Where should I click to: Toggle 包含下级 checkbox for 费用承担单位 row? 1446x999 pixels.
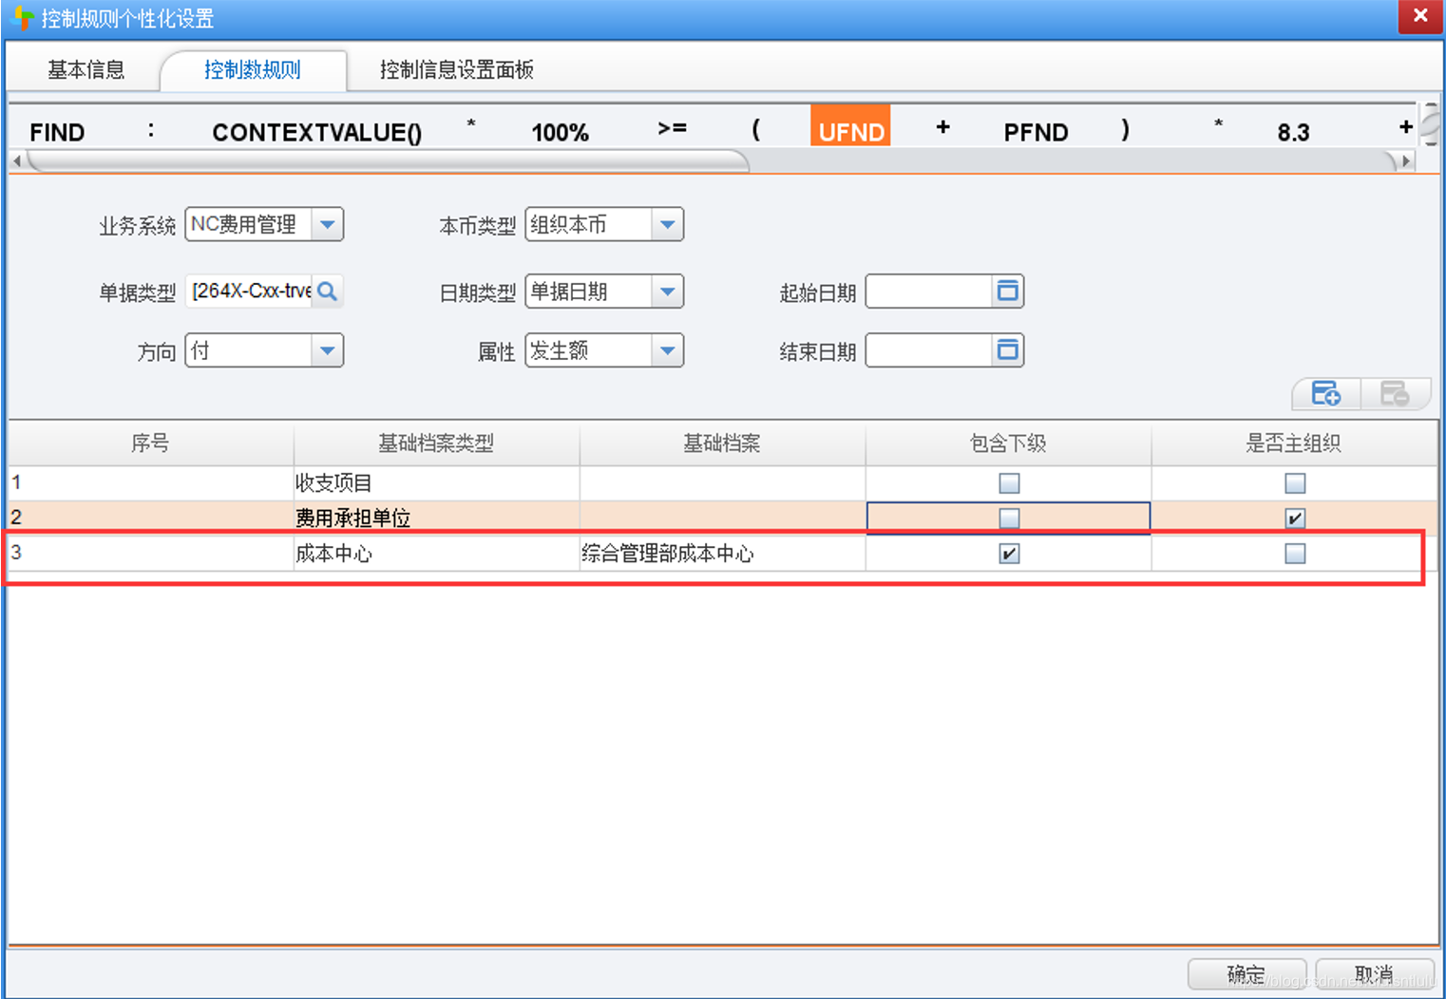pos(1009,518)
